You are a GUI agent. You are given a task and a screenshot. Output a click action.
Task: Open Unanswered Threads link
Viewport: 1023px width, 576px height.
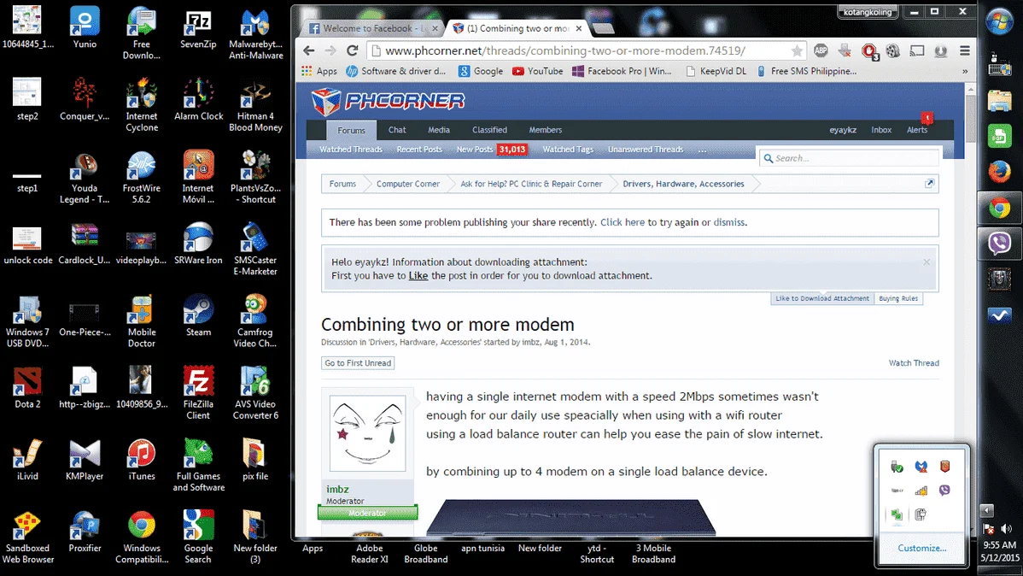[x=646, y=150]
